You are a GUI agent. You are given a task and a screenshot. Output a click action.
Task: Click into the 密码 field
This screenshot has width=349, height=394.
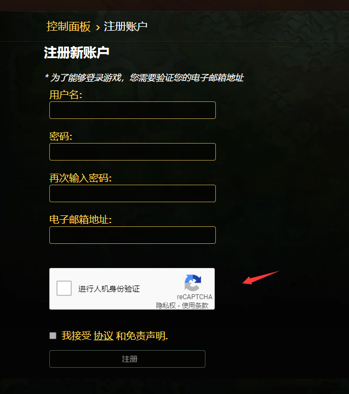133,152
